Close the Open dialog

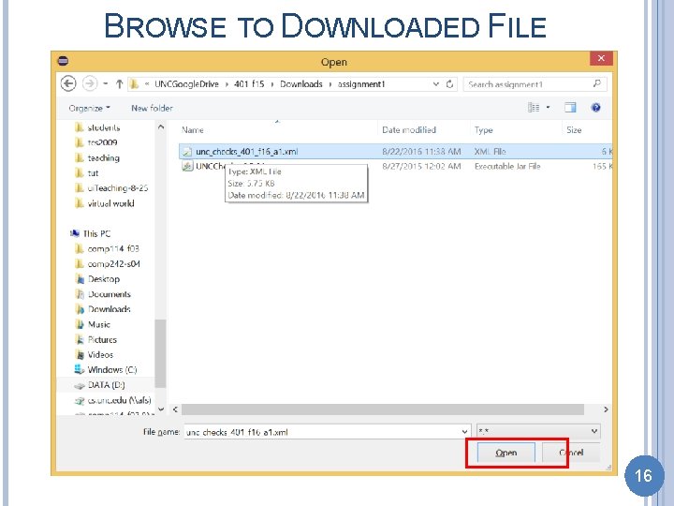pos(601,58)
